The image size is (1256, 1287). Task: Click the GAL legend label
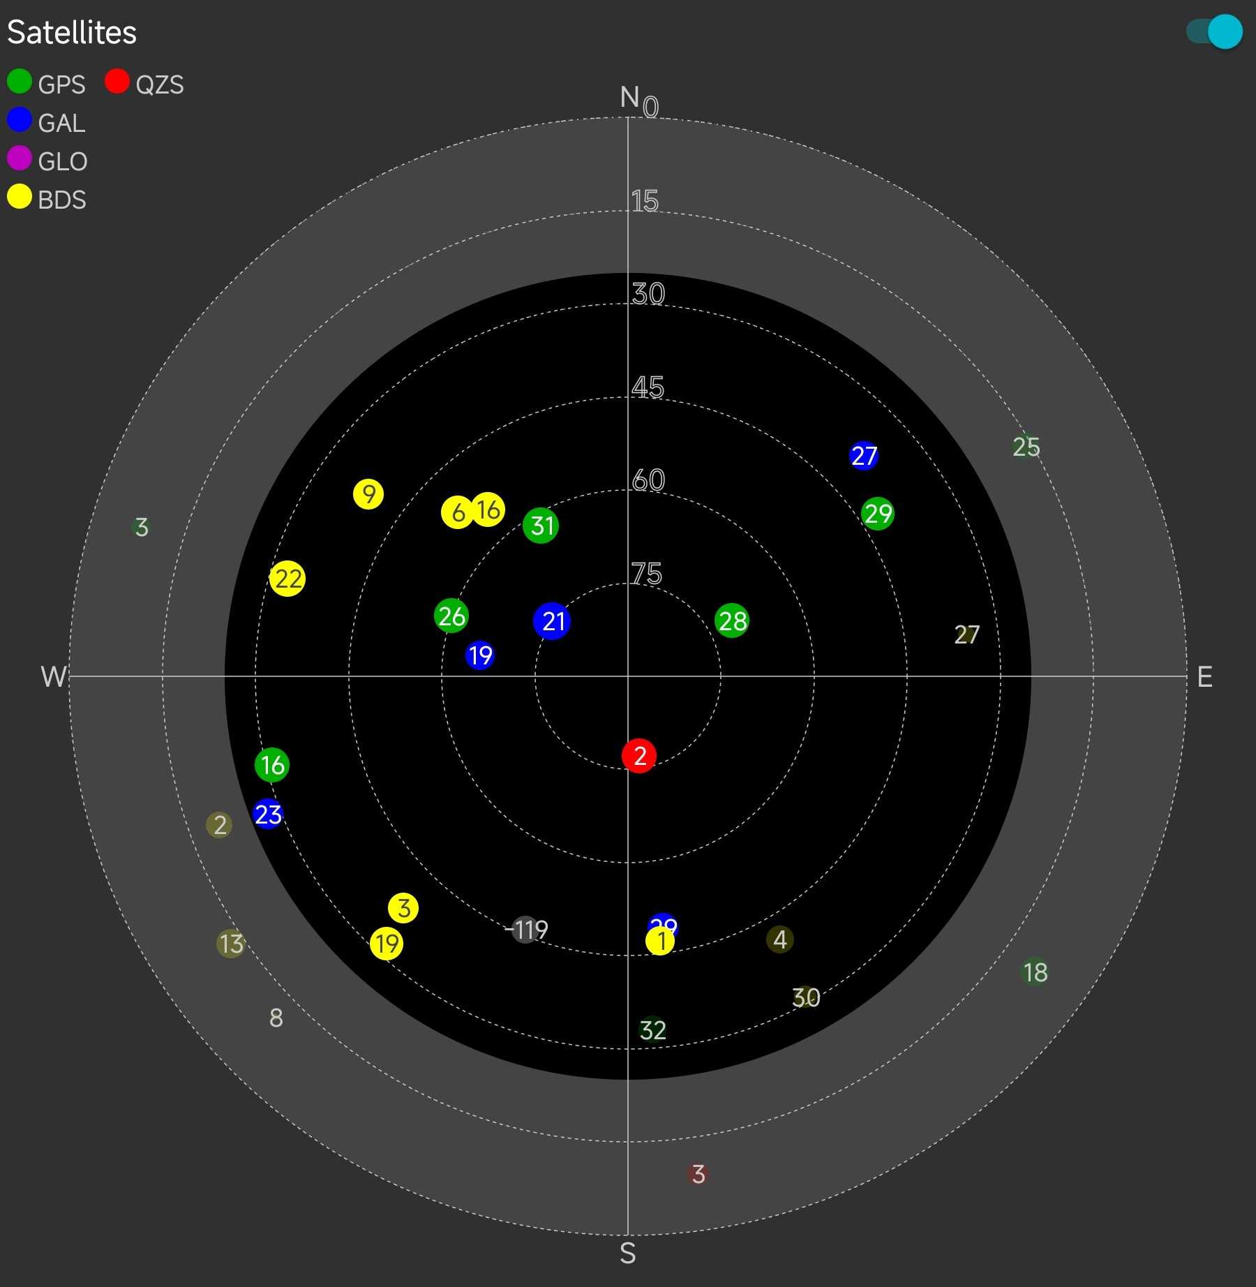(x=62, y=124)
